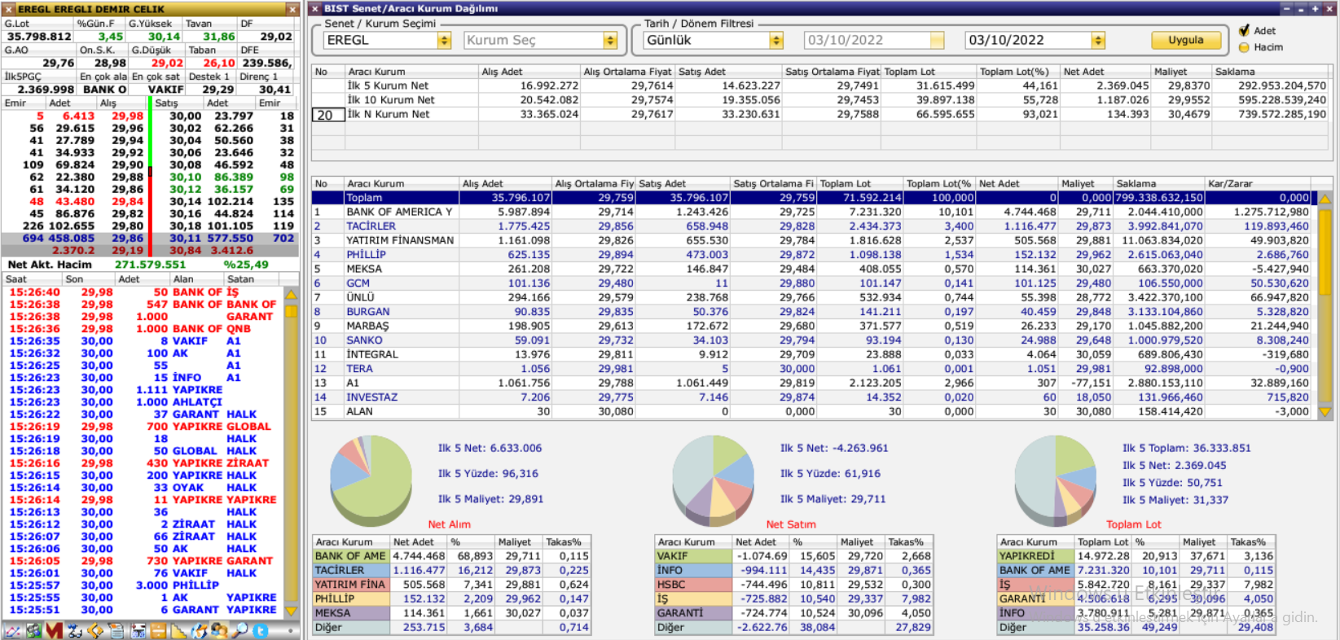1340x640 pixels.
Task: Click the two-users icon in bottom toolbar
Action: 219,630
